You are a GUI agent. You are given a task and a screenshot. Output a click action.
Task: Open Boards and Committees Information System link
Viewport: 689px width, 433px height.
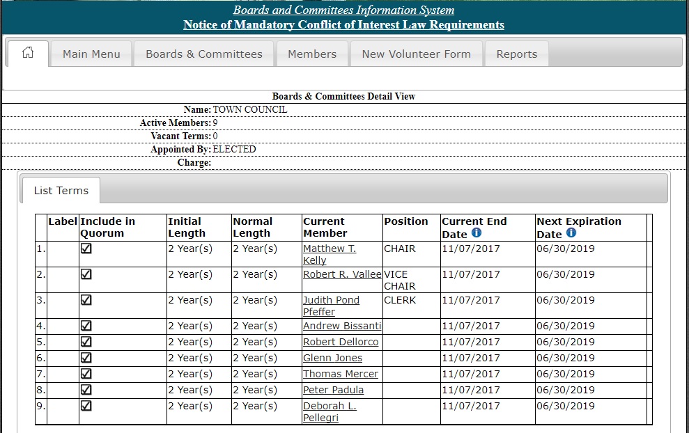tap(343, 10)
